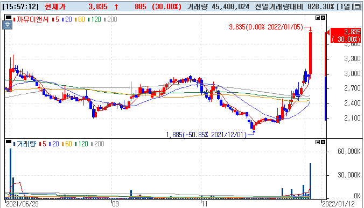Viewport: 364px width, 208px height.
Task: Select the volume panel's 60-day average legend
Action: coord(67,144)
